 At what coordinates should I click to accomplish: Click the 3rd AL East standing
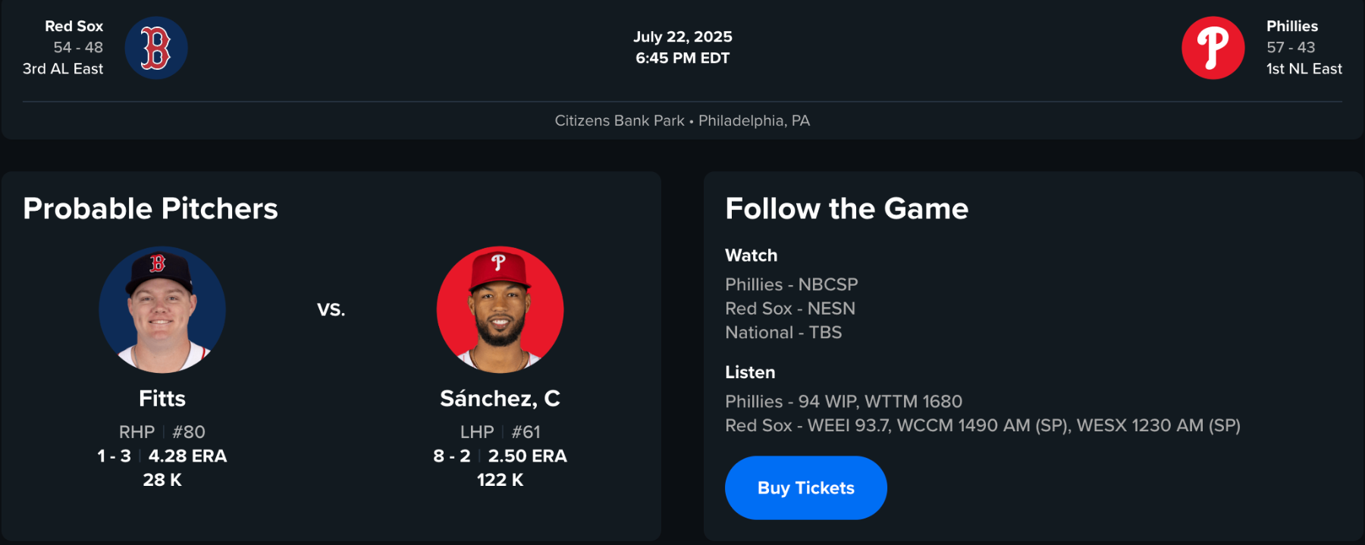(x=63, y=68)
